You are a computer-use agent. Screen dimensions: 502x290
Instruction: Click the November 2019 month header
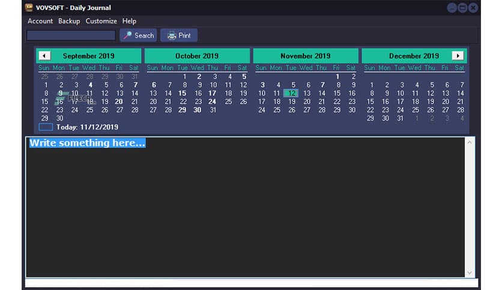[306, 56]
